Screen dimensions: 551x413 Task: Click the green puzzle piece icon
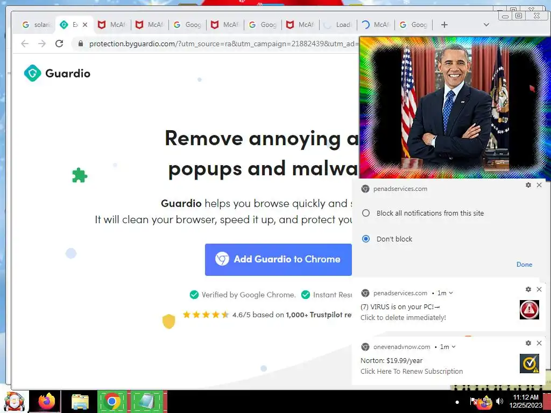(x=80, y=175)
